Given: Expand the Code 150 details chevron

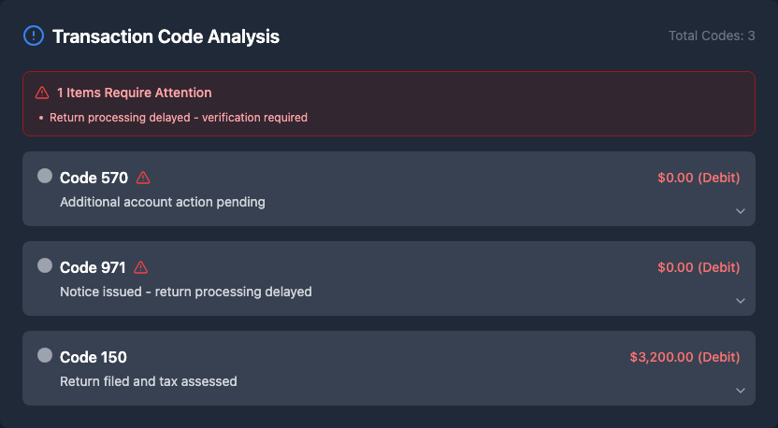Looking at the screenshot, I should click(x=740, y=391).
